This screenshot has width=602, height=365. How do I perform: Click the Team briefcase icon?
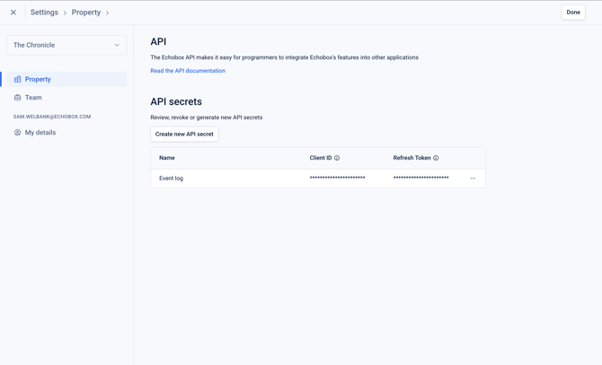pyautogui.click(x=17, y=98)
